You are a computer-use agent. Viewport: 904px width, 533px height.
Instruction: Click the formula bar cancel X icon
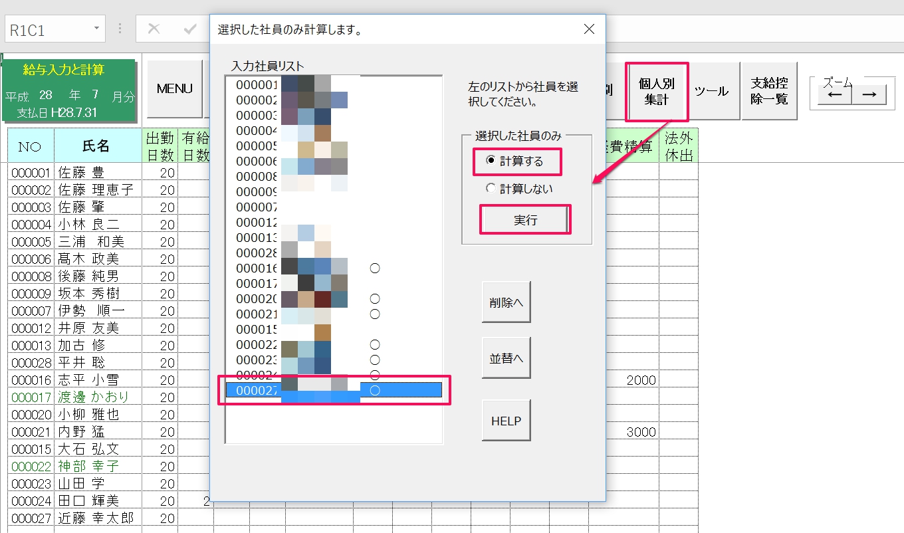click(154, 29)
